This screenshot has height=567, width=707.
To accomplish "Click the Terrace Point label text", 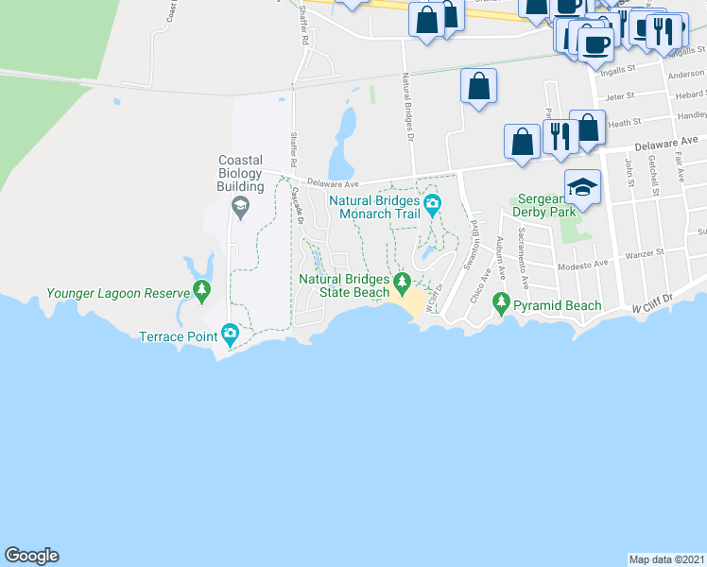I will tap(179, 336).
